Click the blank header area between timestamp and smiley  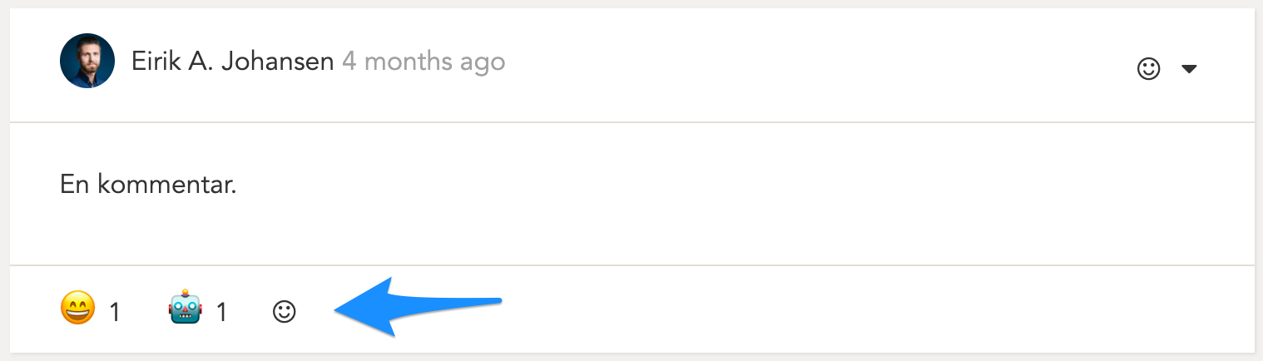click(815, 65)
